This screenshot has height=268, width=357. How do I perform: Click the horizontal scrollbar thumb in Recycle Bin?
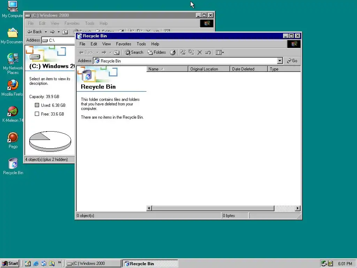[213, 208]
